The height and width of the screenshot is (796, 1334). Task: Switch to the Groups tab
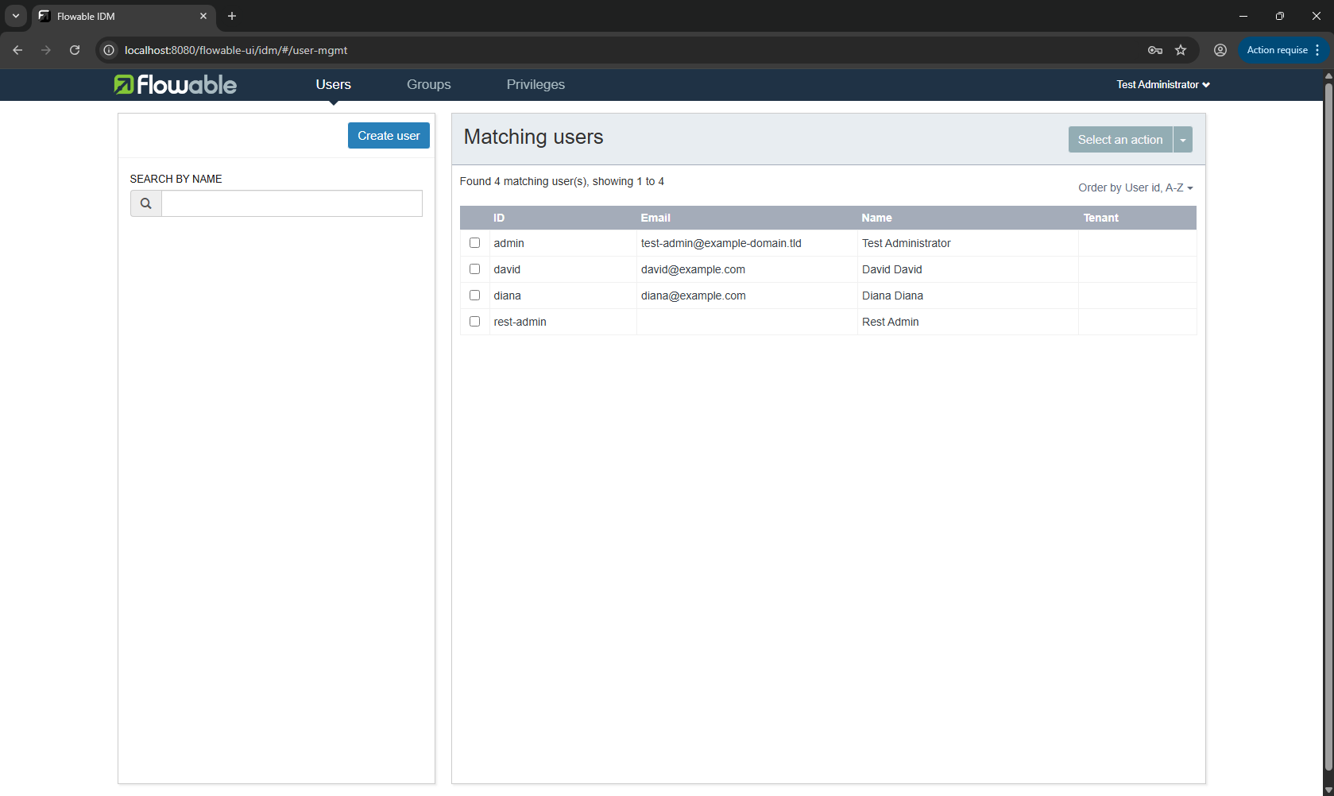tap(428, 84)
